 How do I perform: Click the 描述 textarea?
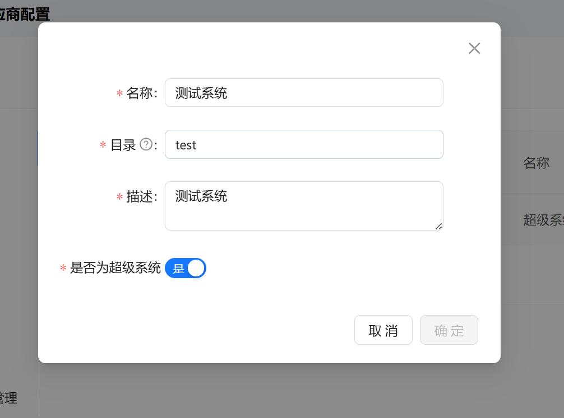(x=304, y=206)
